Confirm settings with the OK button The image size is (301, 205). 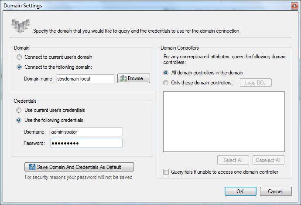240,191
